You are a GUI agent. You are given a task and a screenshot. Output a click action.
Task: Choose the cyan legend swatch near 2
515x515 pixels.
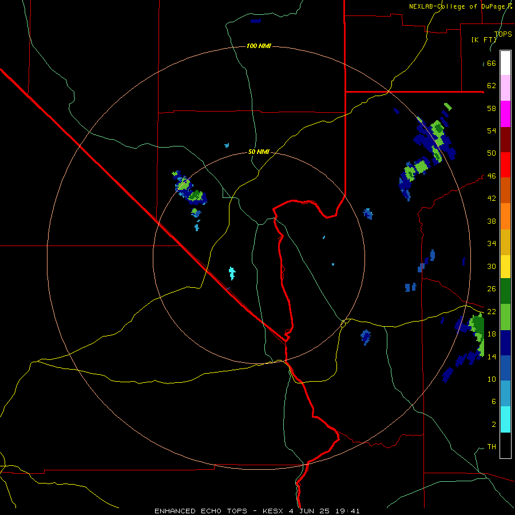coord(505,419)
